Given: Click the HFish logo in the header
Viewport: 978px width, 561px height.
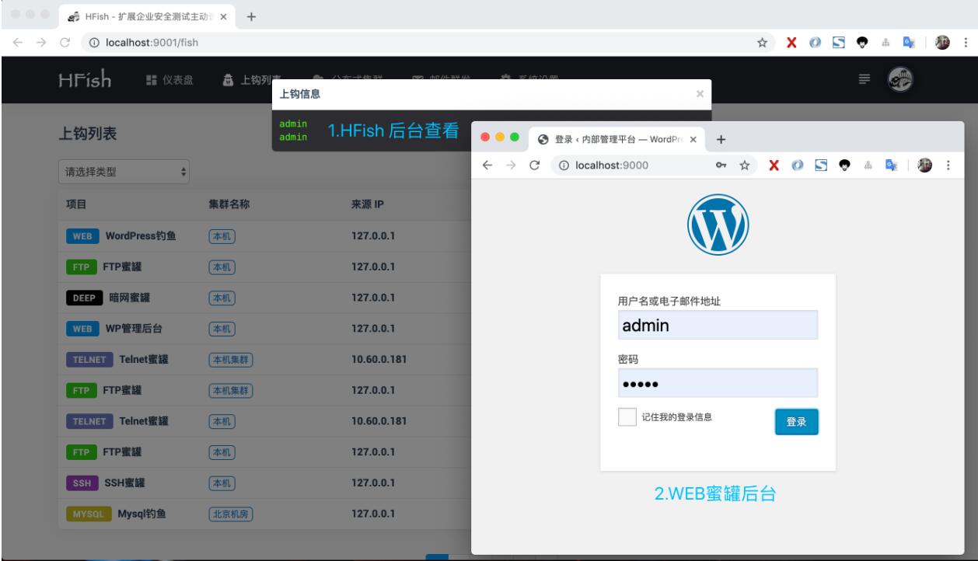Looking at the screenshot, I should [x=86, y=80].
